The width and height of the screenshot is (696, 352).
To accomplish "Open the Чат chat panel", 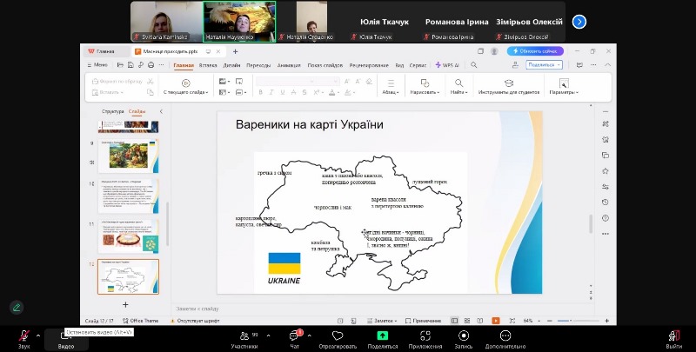I will click(294, 336).
